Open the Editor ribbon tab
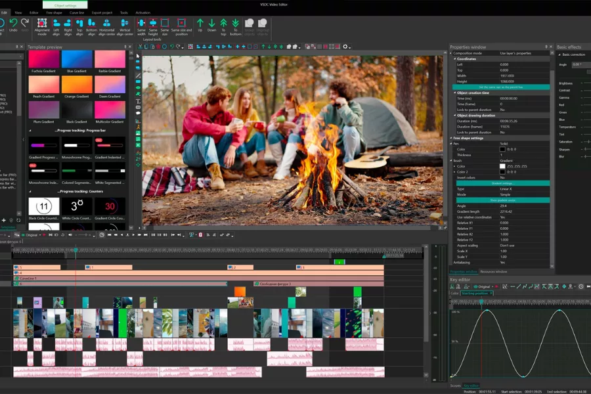The width and height of the screenshot is (591, 394). tap(34, 12)
